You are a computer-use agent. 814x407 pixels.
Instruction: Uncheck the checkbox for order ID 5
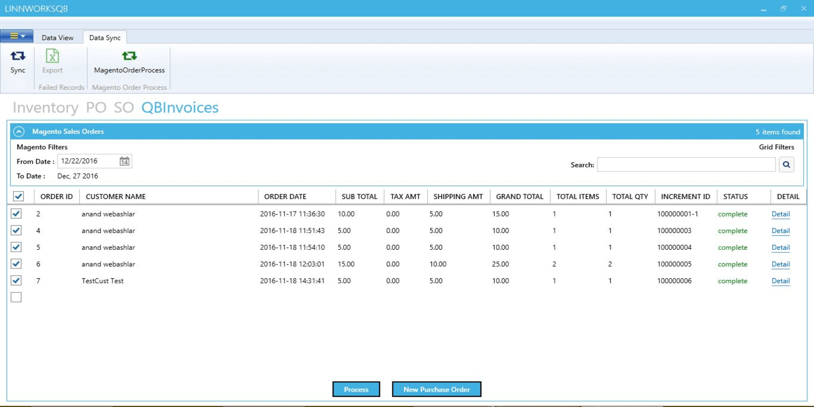(16, 247)
